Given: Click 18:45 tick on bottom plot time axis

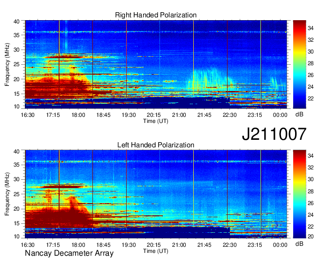Looking at the screenshot, I should click(103, 245).
